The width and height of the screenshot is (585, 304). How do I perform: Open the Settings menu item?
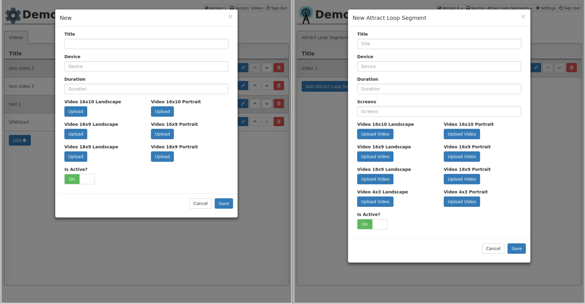pos(546,8)
